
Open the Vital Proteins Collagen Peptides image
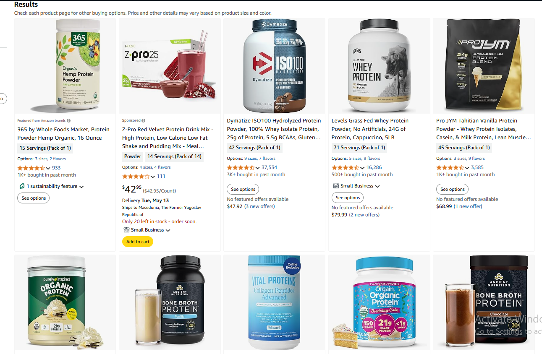pos(274,302)
